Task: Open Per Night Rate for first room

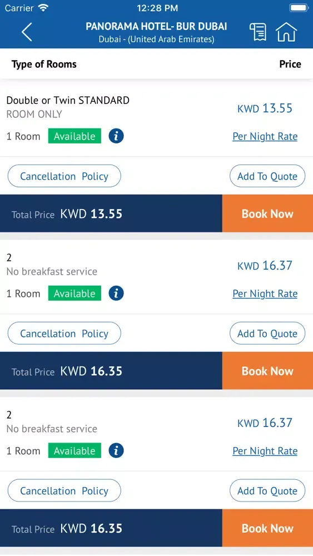Action: (265, 137)
